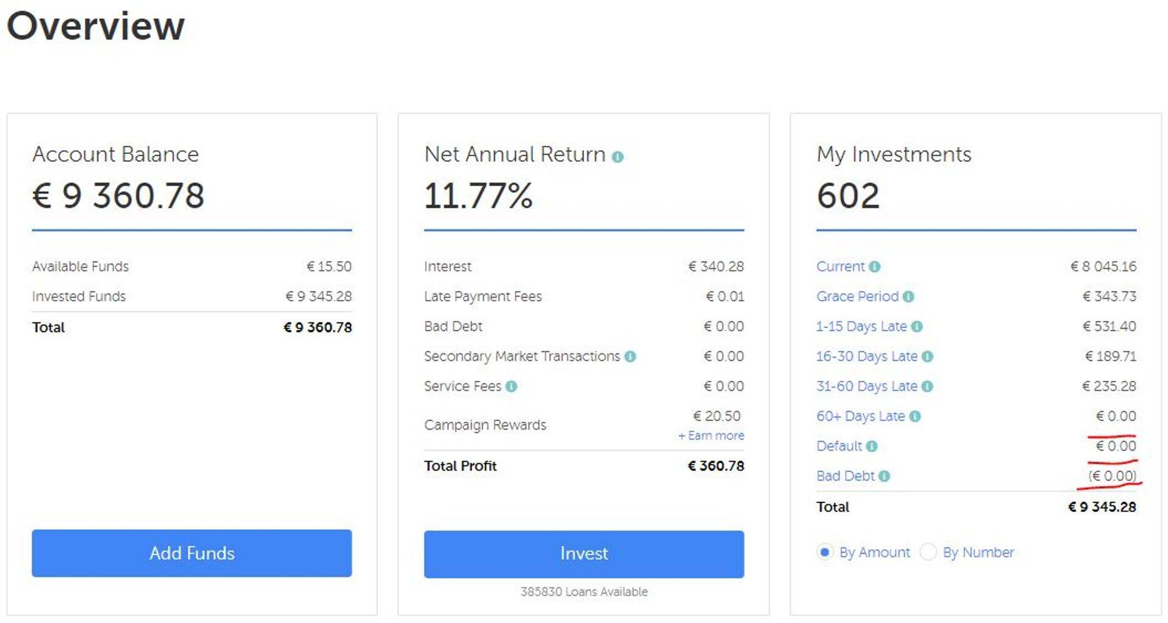Open the Earn more campaign rewards link
1168x623 pixels.
711,436
